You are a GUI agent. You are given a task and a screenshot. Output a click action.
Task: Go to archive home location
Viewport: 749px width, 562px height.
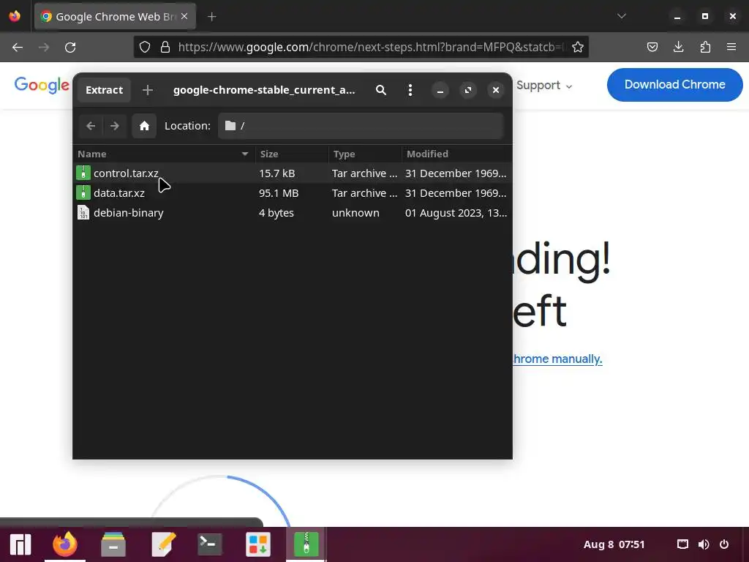point(144,126)
